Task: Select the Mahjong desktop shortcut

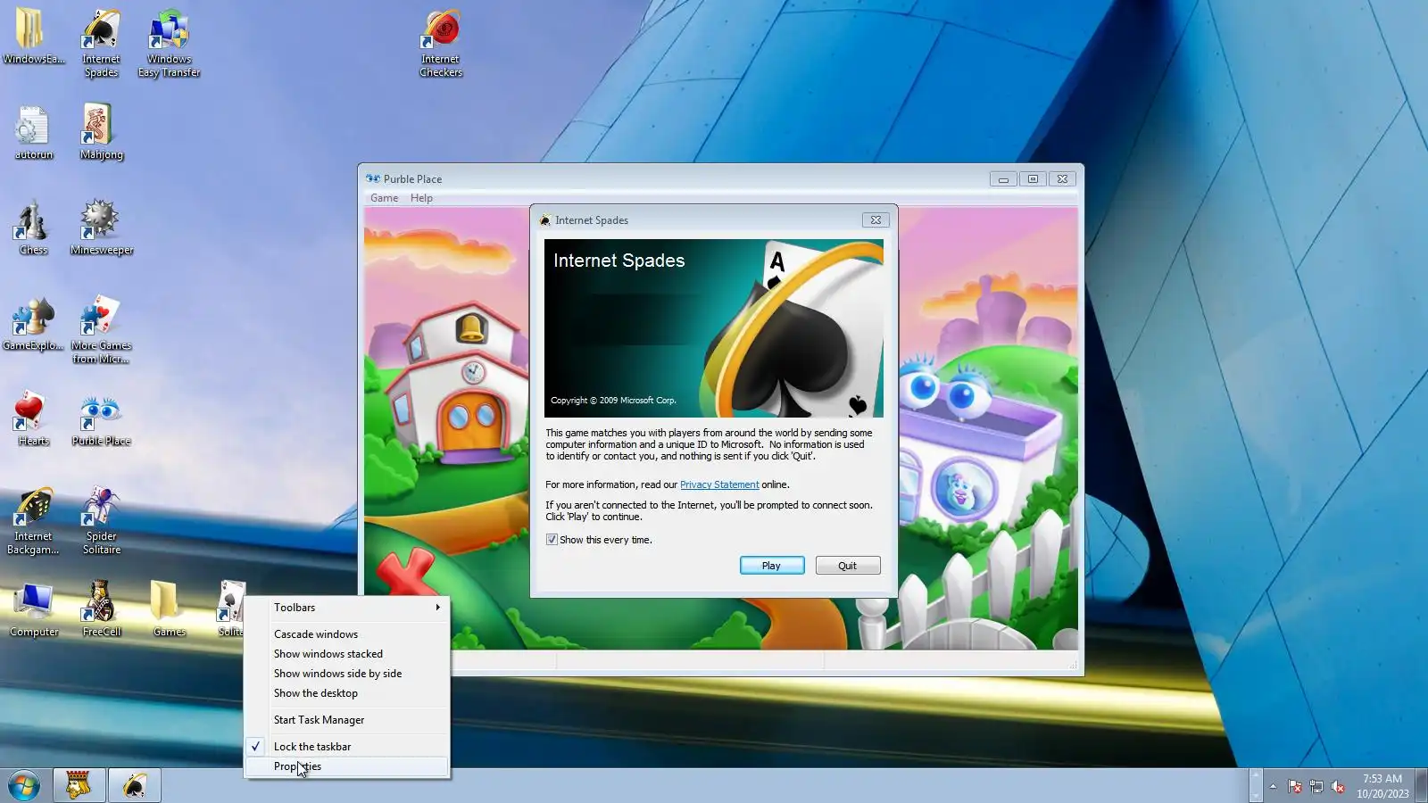Action: (x=101, y=132)
